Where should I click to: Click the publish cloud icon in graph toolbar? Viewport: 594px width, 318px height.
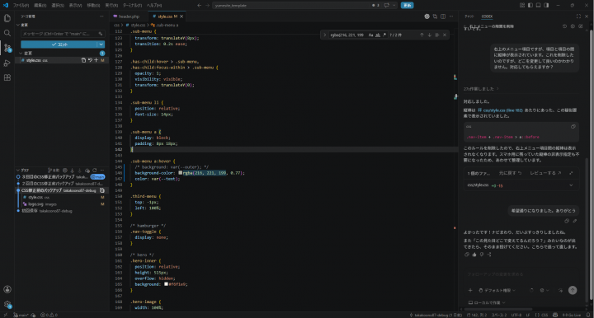pos(87,171)
